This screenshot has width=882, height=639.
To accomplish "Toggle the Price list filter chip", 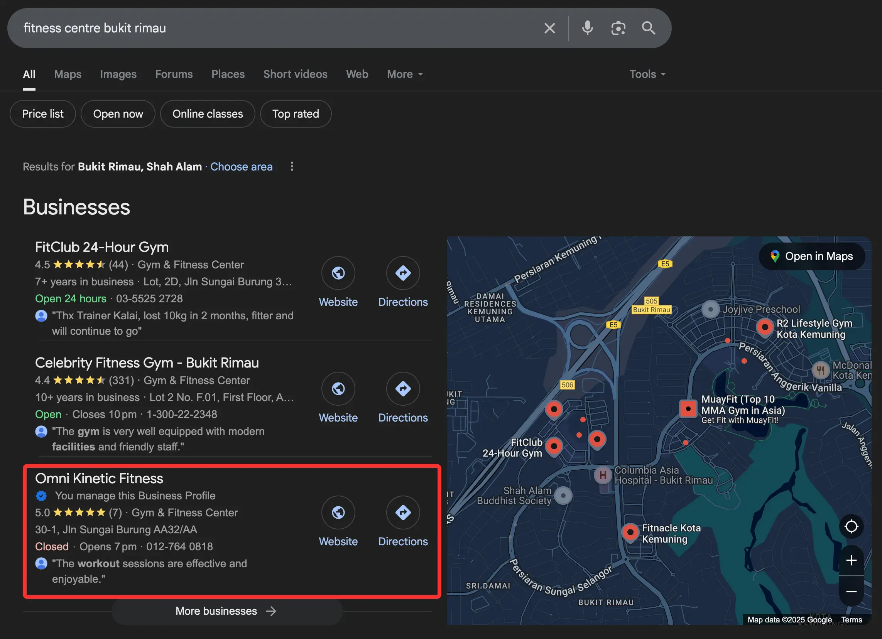I will point(43,114).
